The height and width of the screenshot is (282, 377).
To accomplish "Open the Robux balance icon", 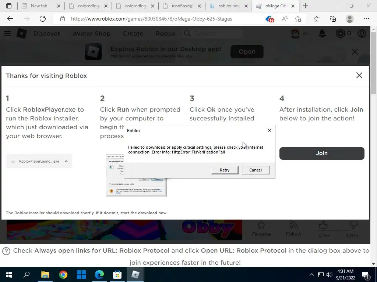I will click(341, 33).
